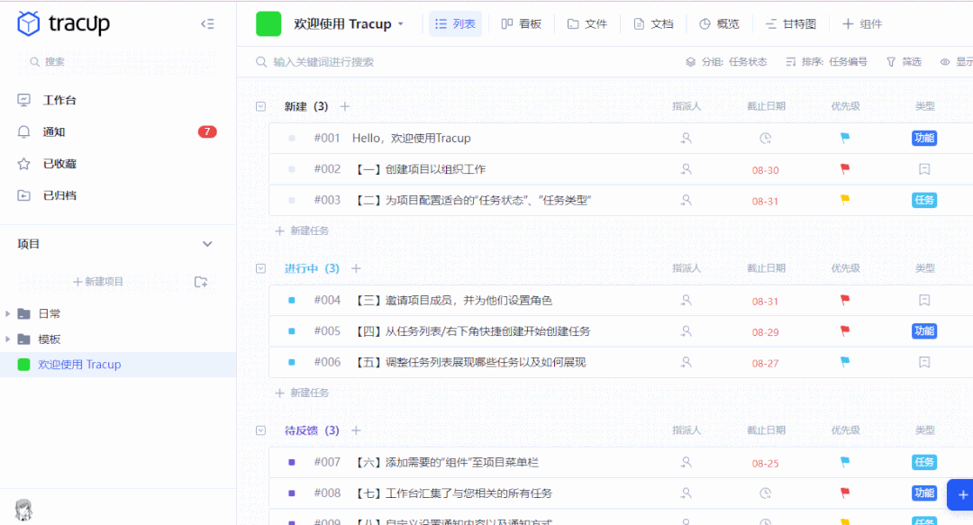The height and width of the screenshot is (525, 973).
Task: Check the status box of task #007
Action: [290, 462]
